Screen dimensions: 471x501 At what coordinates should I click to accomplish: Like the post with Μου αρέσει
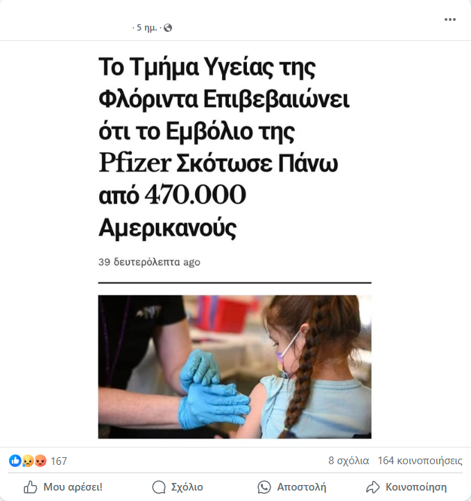coord(63,487)
